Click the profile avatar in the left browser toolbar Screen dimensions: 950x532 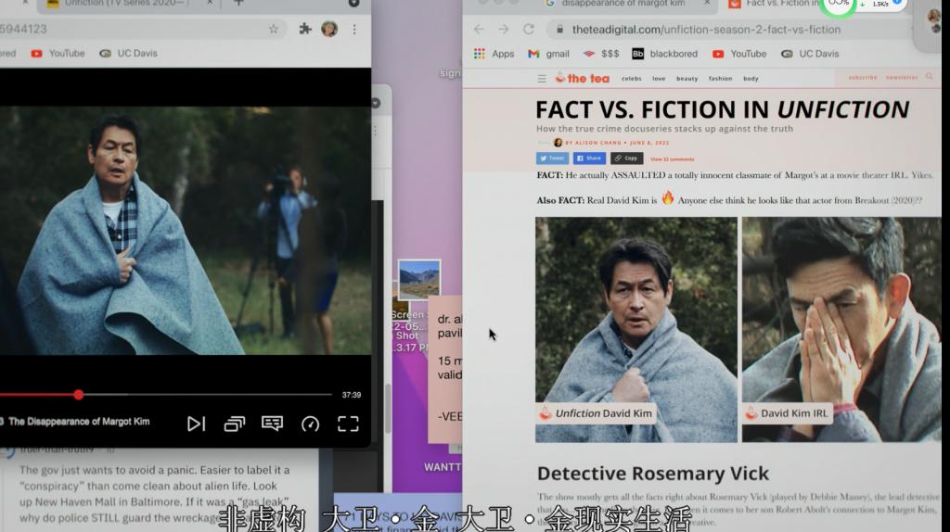(x=329, y=29)
